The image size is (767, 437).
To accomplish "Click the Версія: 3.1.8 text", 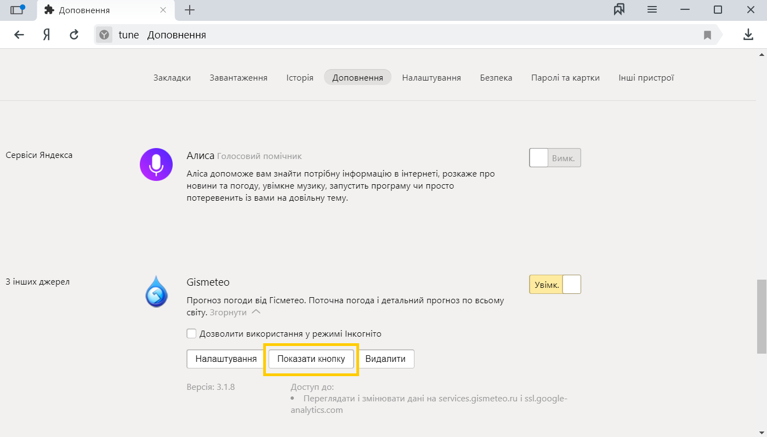I will (211, 387).
